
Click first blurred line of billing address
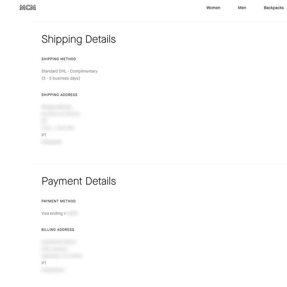[x=59, y=242]
